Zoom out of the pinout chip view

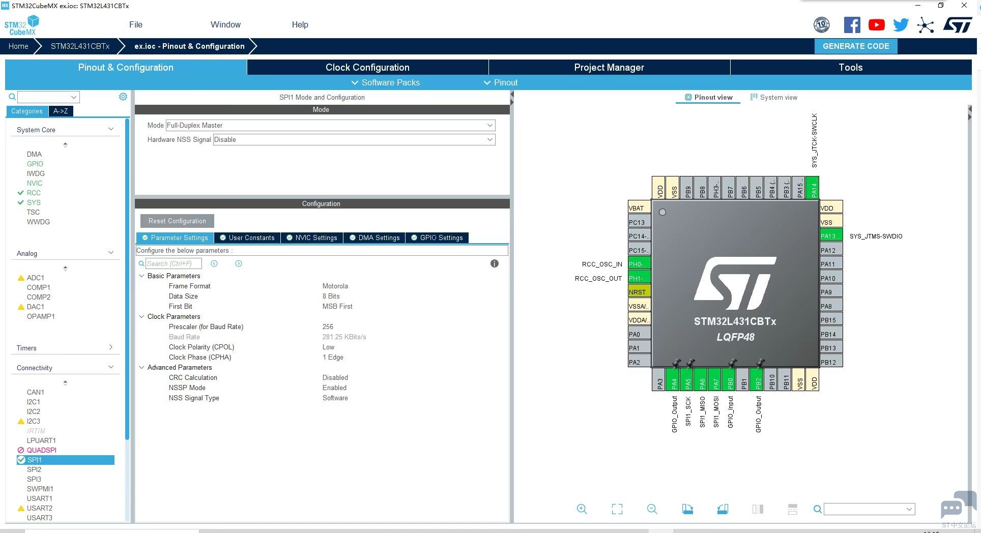(x=652, y=509)
